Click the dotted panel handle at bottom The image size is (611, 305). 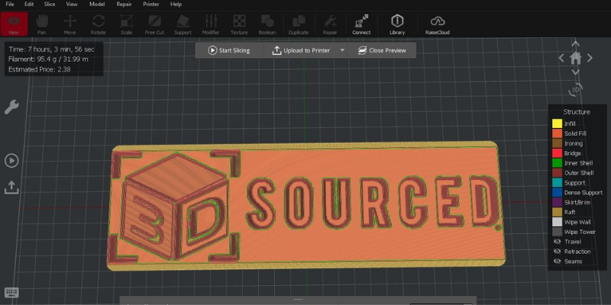click(x=298, y=300)
